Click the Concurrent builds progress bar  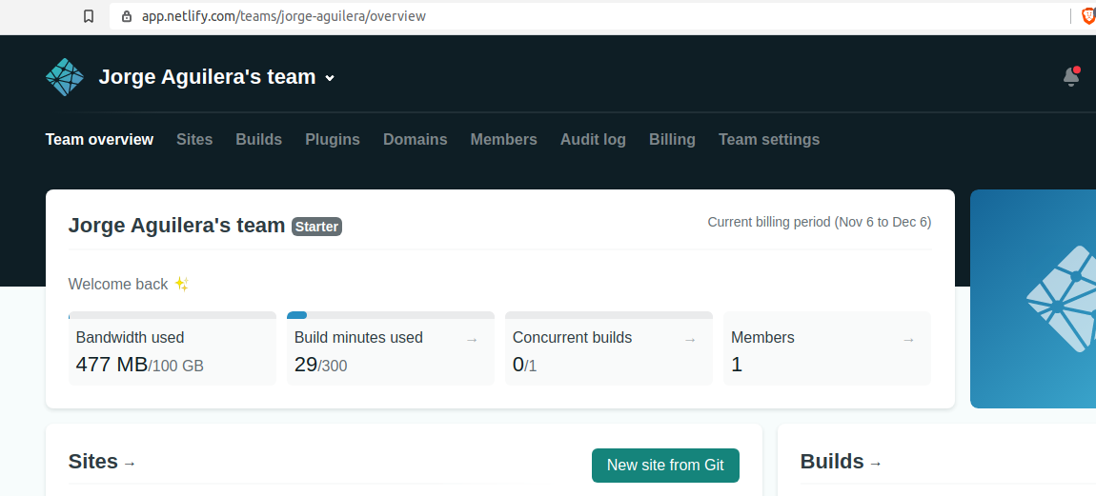pos(609,315)
